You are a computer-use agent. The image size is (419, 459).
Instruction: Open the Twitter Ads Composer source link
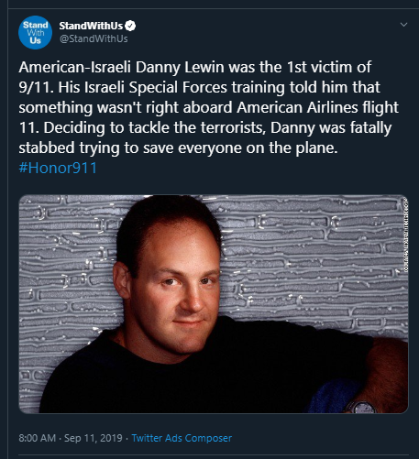[x=182, y=438]
